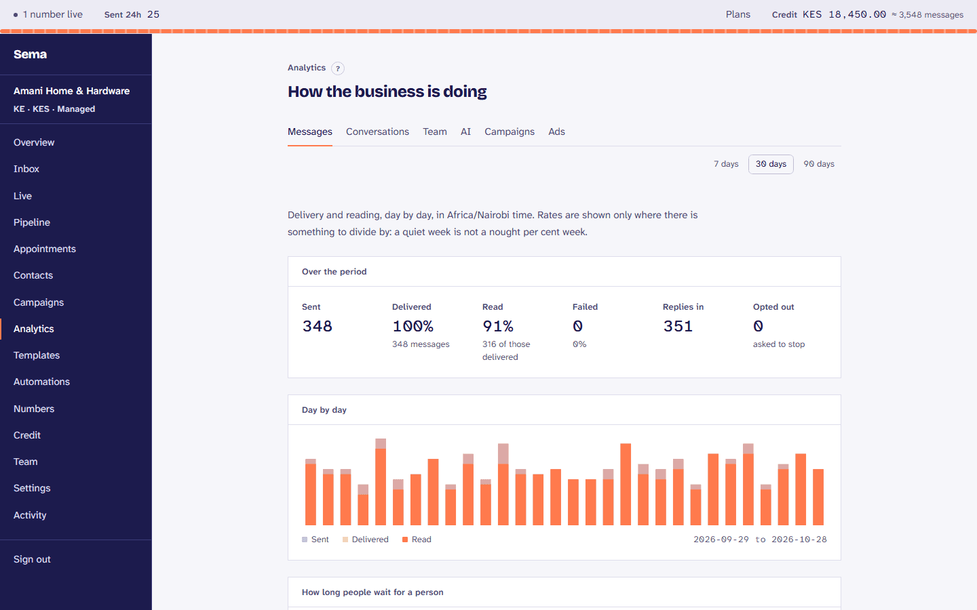Switch to the Conversations tab
The width and height of the screenshot is (977, 610).
(x=377, y=131)
